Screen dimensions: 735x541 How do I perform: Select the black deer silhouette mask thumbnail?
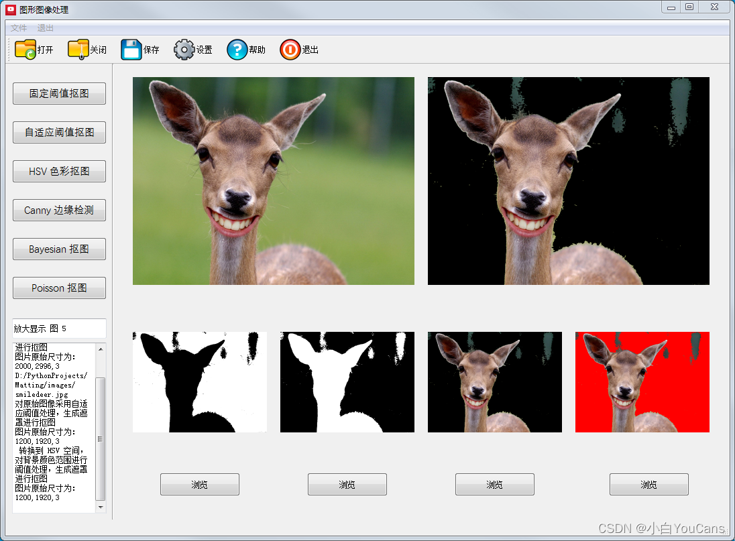(200, 382)
